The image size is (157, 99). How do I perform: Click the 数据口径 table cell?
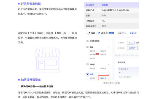(x=90, y=10)
